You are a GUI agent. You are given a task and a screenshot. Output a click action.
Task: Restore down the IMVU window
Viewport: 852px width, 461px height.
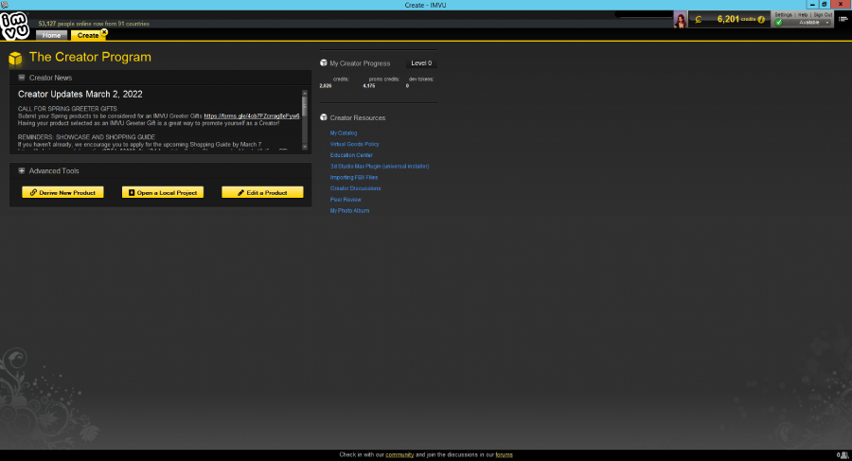coord(825,5)
